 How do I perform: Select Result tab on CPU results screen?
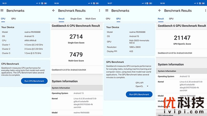coord(61,19)
